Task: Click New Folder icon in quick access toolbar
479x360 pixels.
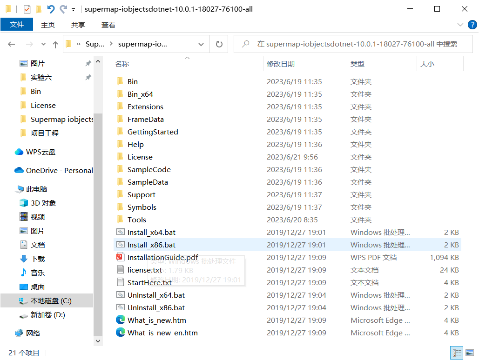Action: pos(39,9)
